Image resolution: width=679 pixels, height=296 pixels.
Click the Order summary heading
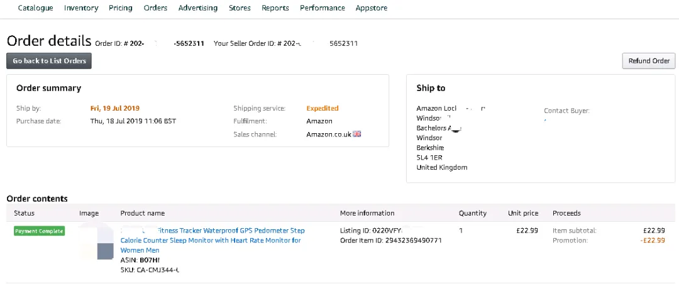click(48, 88)
